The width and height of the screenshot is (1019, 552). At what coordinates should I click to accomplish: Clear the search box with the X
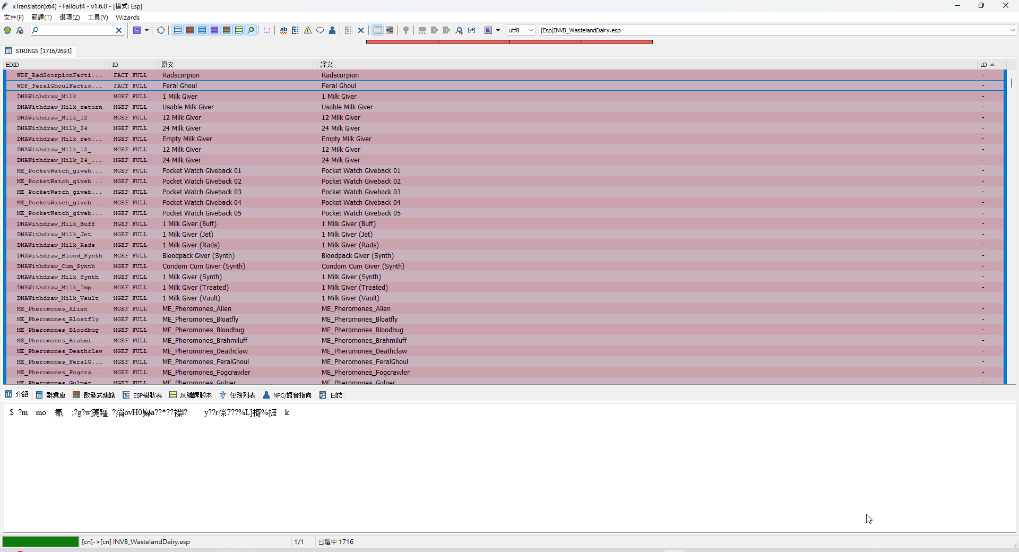[119, 30]
